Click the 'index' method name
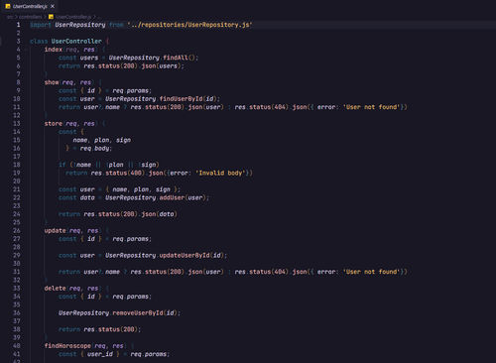This screenshot has width=496, height=363. click(54, 50)
